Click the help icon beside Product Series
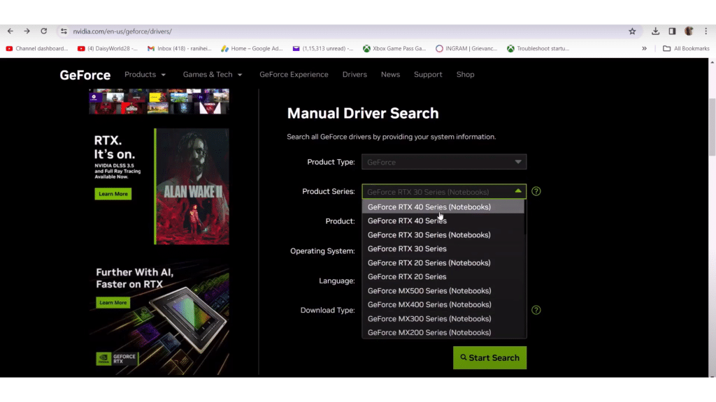This screenshot has width=716, height=402. (x=536, y=191)
